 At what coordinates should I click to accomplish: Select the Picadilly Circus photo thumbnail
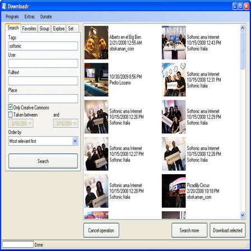(x=174, y=191)
